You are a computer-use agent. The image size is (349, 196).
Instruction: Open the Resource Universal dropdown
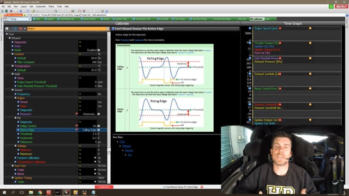(99, 114)
